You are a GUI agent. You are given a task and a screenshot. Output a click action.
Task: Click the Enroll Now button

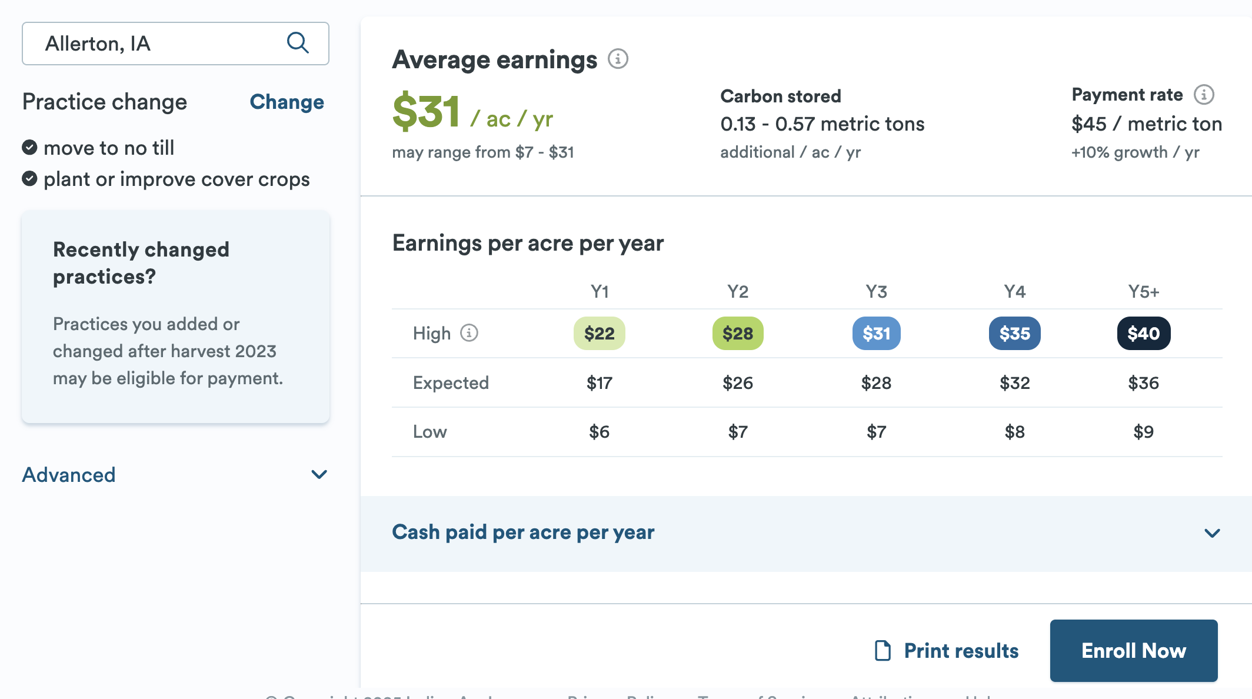click(1134, 651)
